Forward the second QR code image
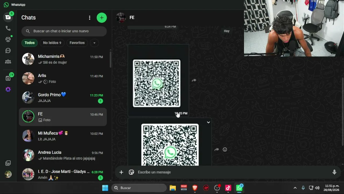 coord(217,150)
